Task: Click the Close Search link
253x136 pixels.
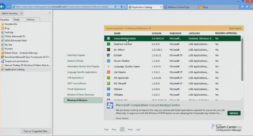Action: 235,28
